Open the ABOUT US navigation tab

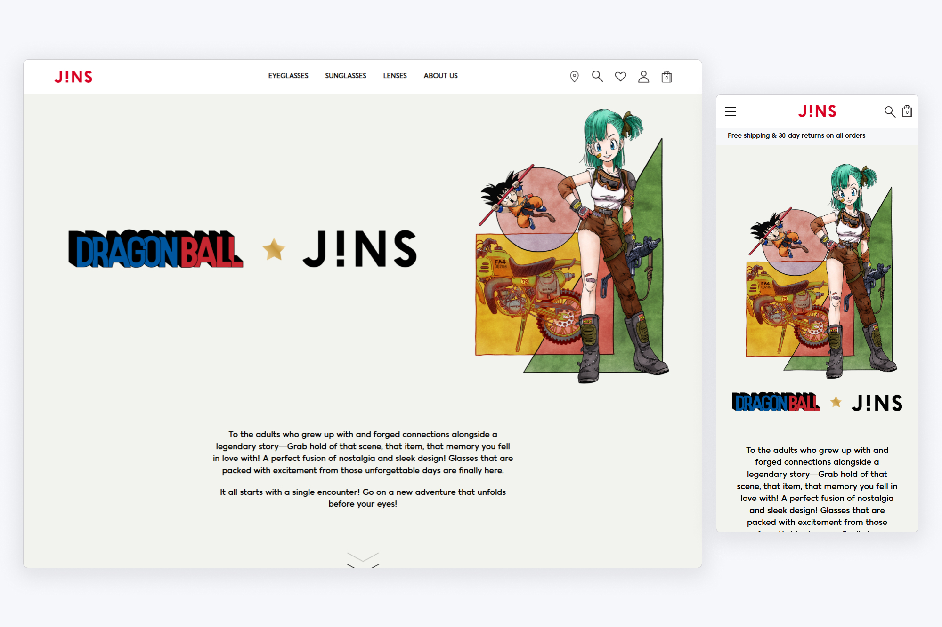click(440, 76)
